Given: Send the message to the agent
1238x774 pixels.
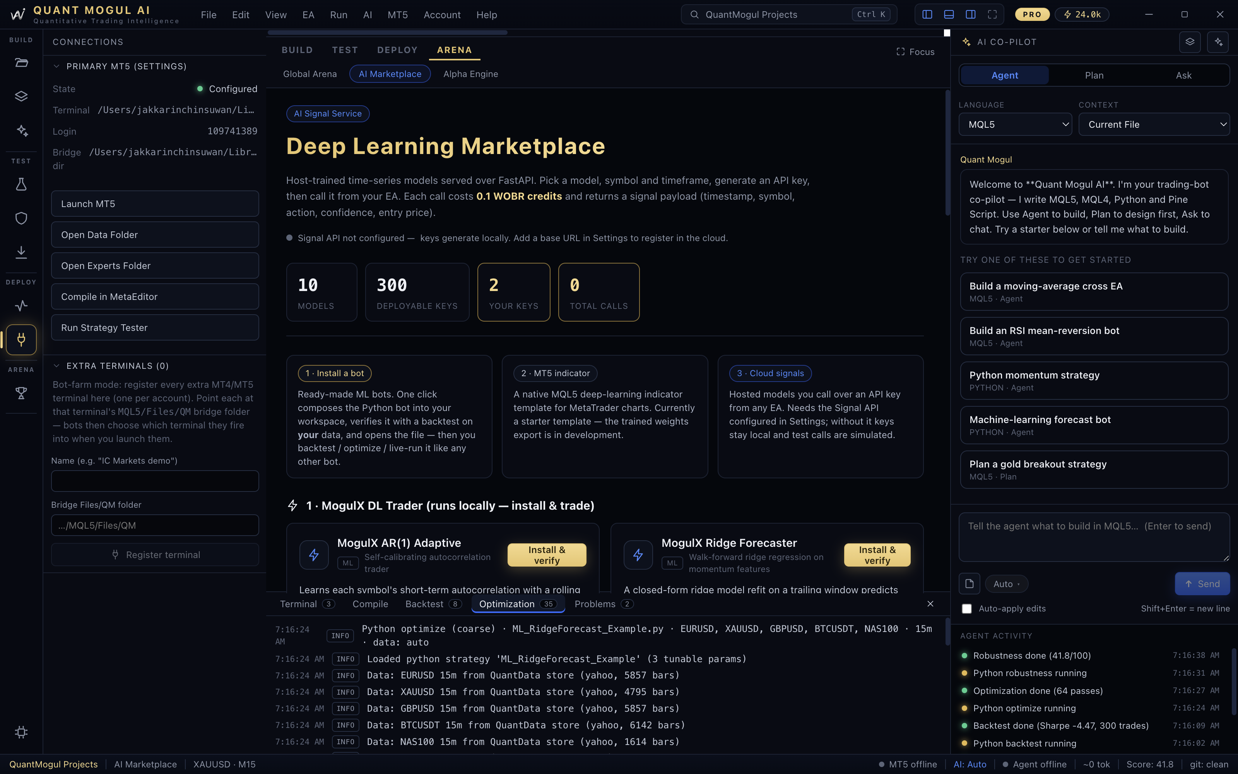Looking at the screenshot, I should coord(1202,584).
